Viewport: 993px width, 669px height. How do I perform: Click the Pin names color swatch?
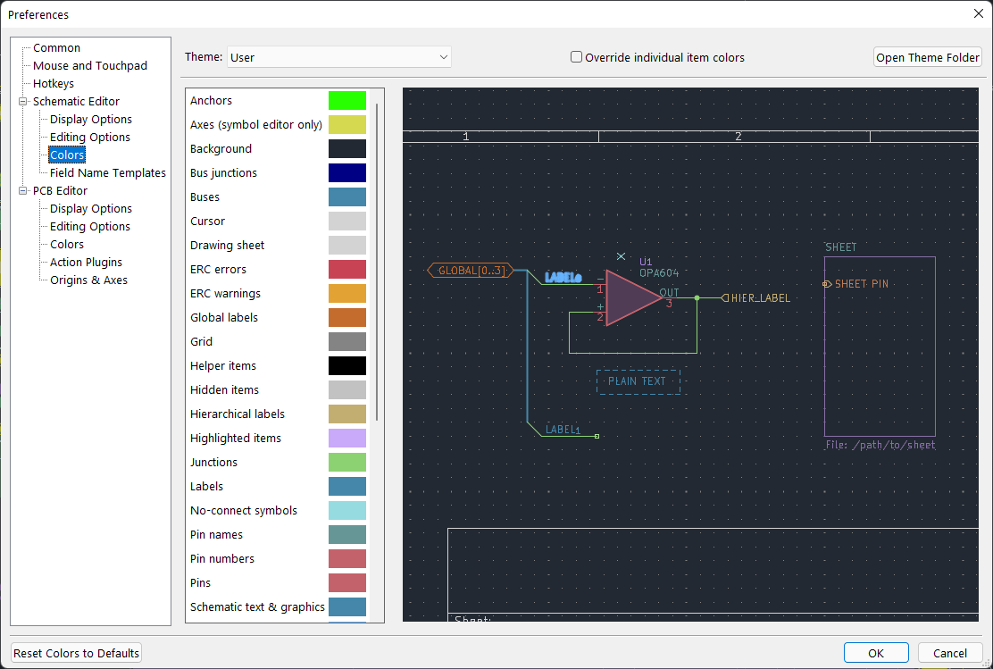(347, 534)
